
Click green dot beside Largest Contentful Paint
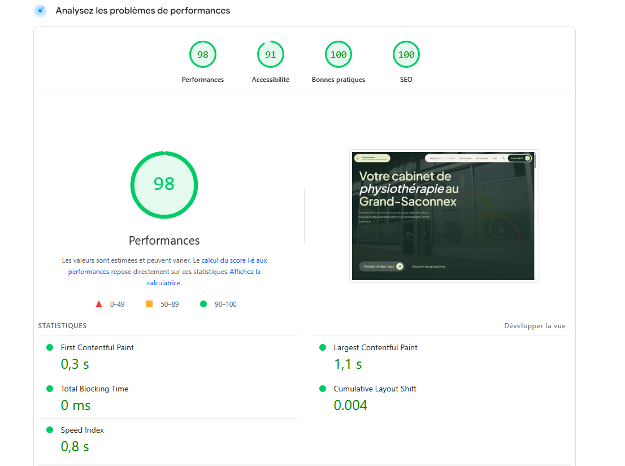[323, 347]
